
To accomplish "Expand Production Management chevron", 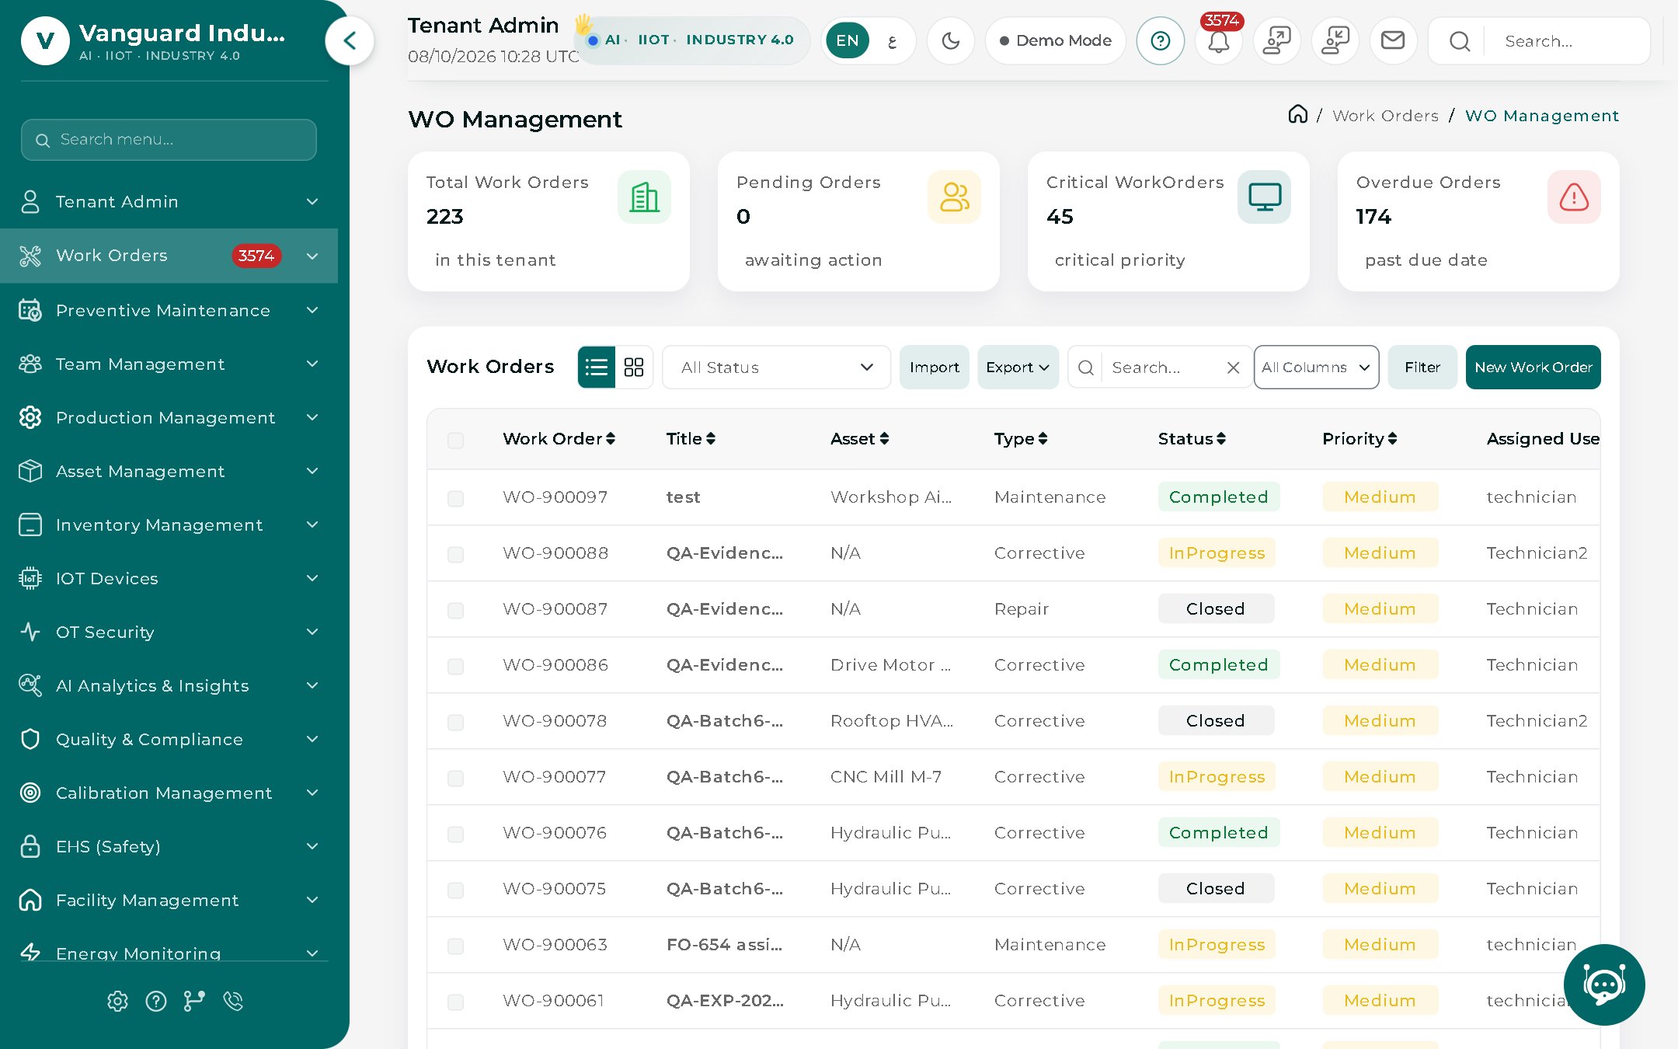I will [312, 417].
